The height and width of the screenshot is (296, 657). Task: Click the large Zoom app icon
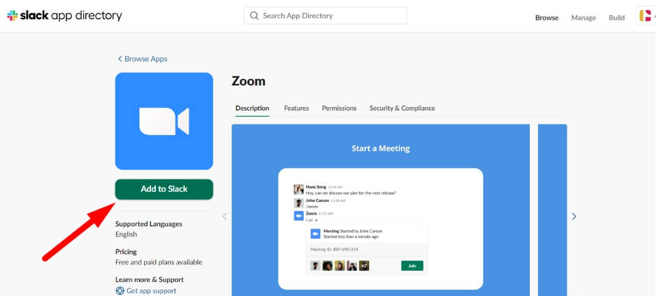tap(164, 121)
